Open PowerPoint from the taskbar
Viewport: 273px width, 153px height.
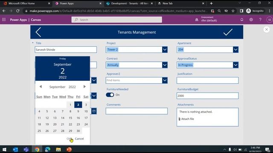coord(69,149)
